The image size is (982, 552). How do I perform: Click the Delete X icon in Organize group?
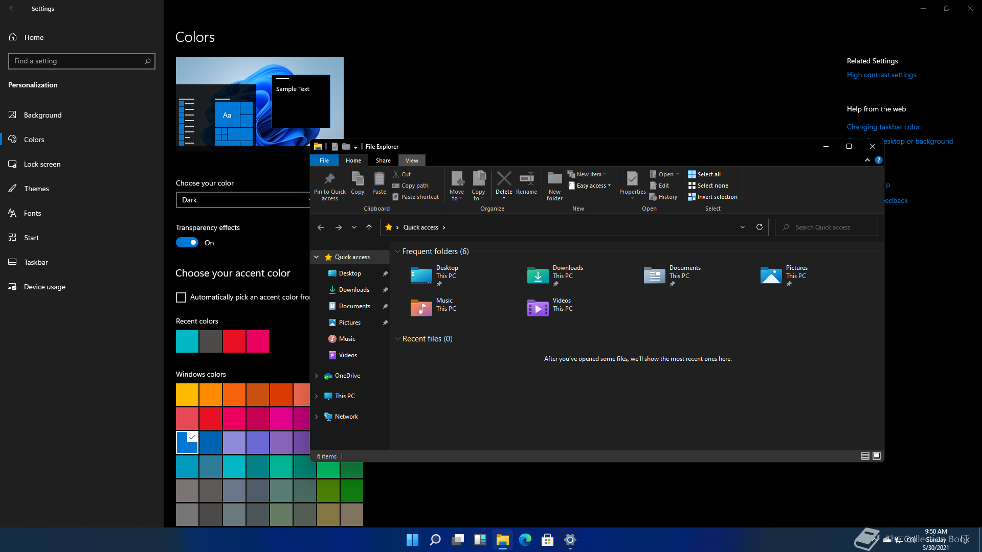(x=504, y=179)
